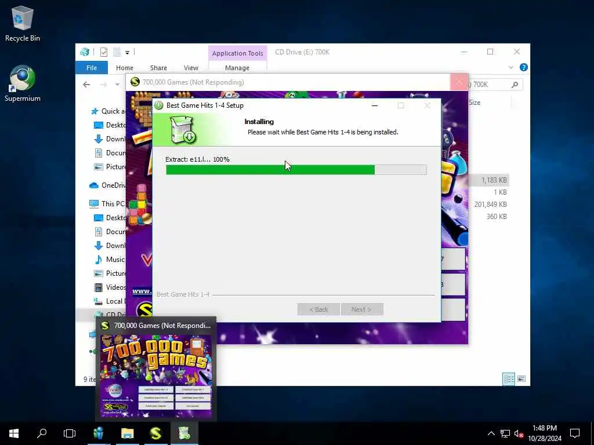Click the Best Game Hits installer taskbar icon
This screenshot has width=594, height=445.
click(x=184, y=433)
